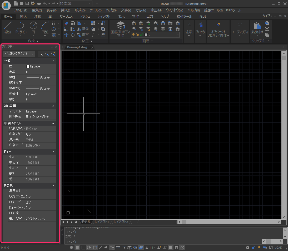Open the ファイル(F) menu
This screenshot has width=288, height=251.
21,10
